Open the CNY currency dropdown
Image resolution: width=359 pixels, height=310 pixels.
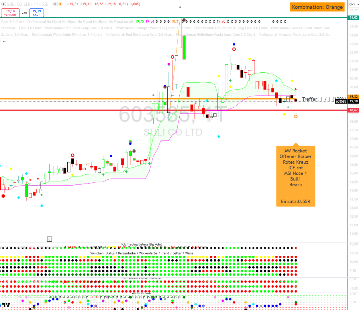pos(354,4)
